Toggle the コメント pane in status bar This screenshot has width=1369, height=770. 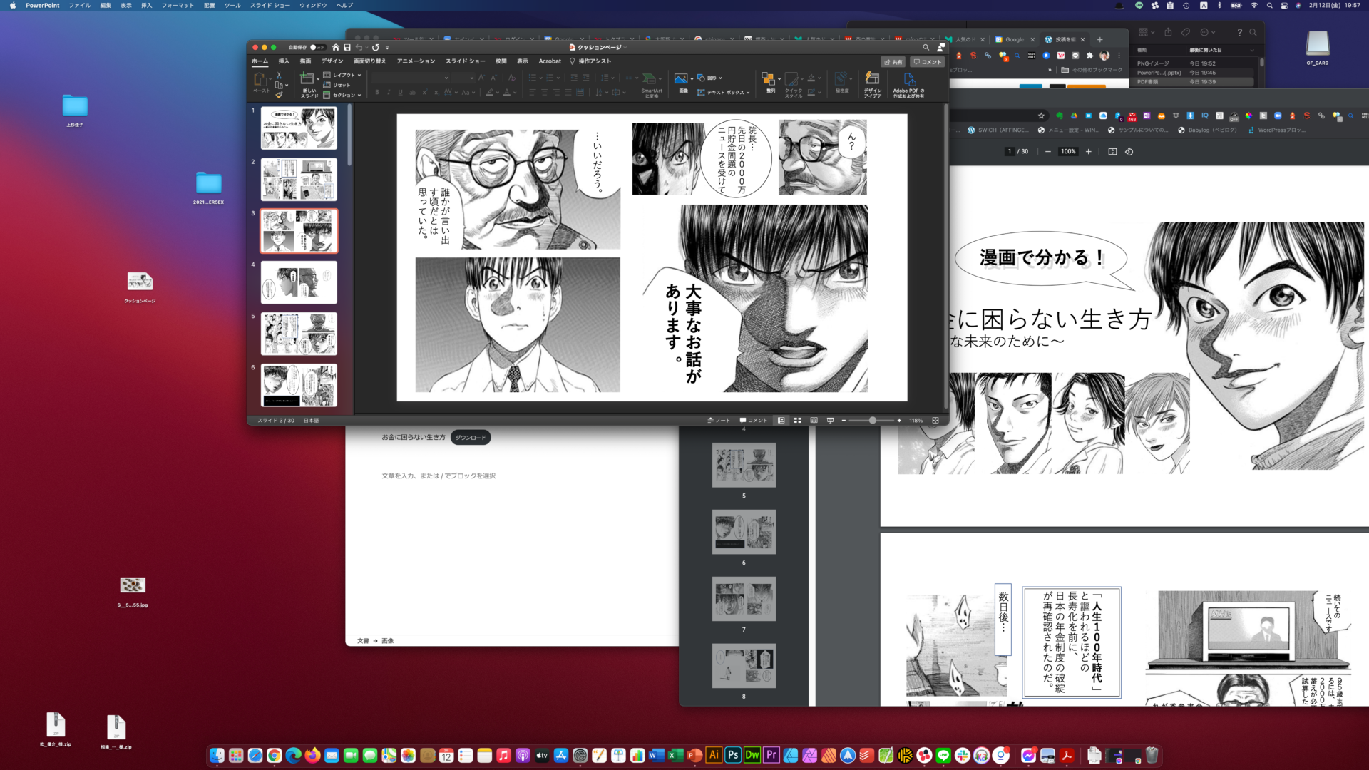(x=754, y=421)
